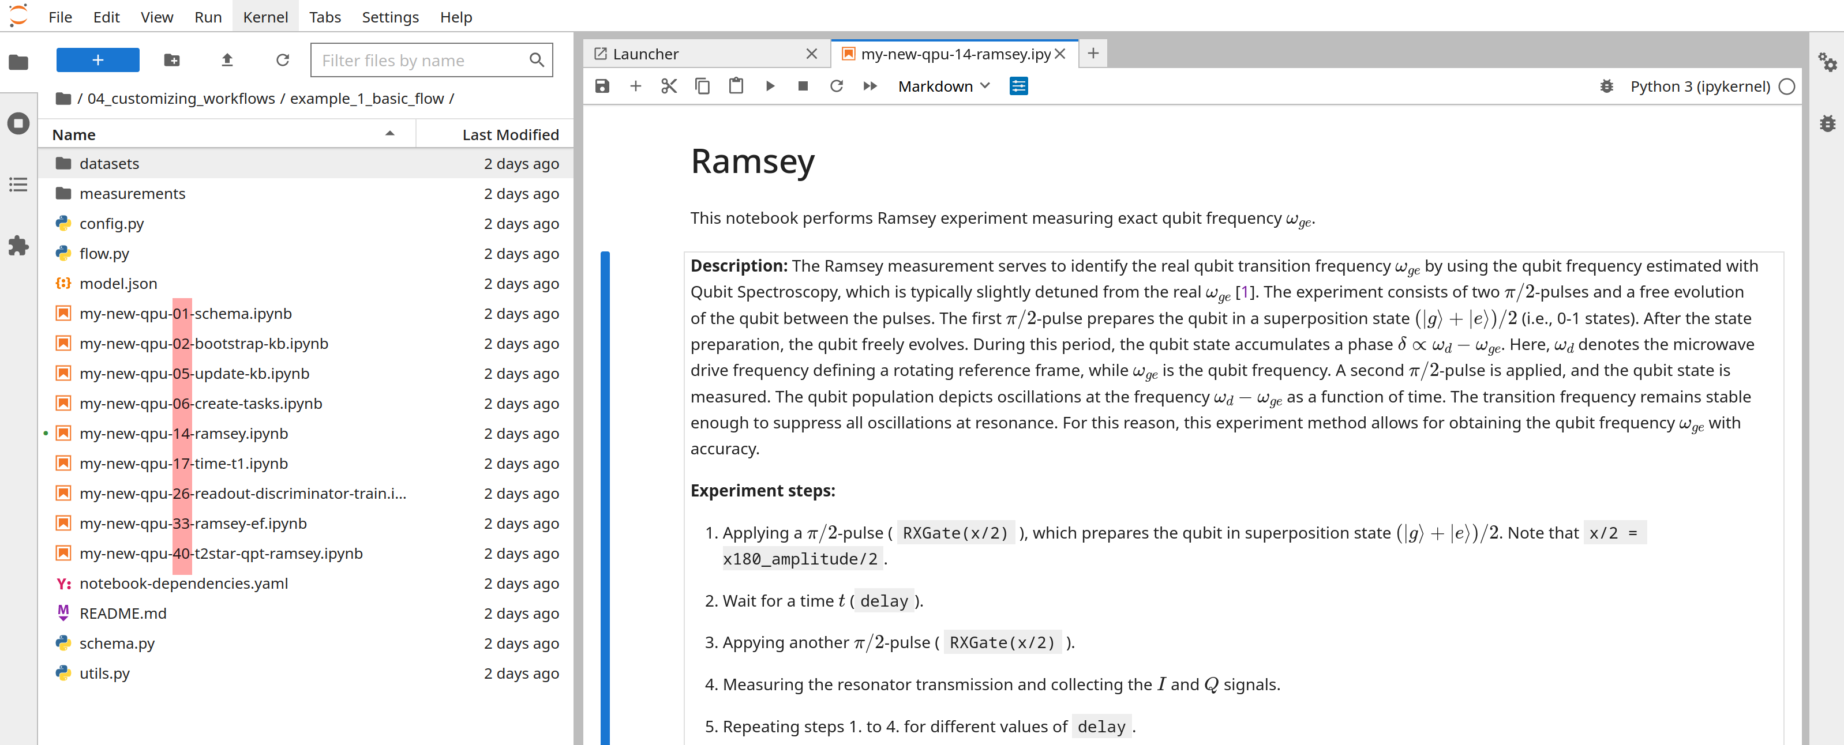Open Running Terminals and Kernels panel

click(18, 123)
